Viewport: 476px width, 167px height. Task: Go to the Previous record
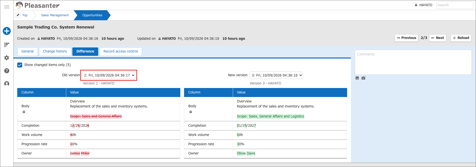pyautogui.click(x=406, y=38)
